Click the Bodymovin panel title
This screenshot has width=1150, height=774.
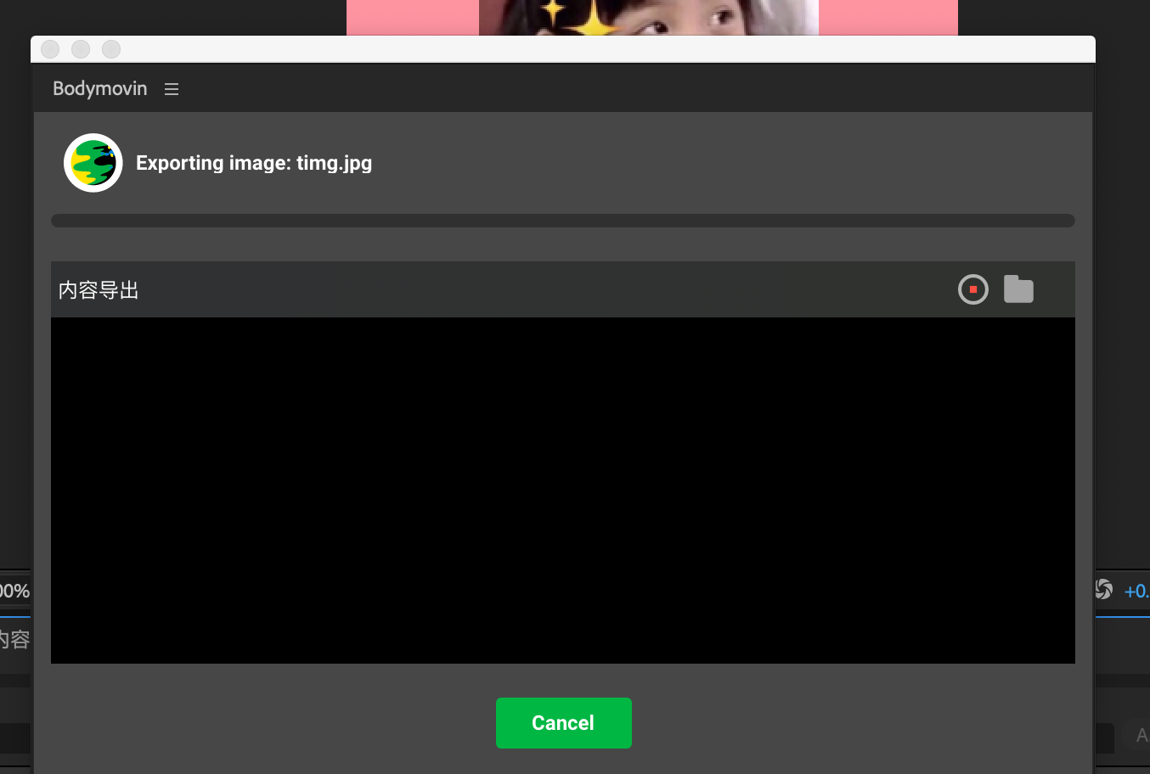tap(100, 88)
